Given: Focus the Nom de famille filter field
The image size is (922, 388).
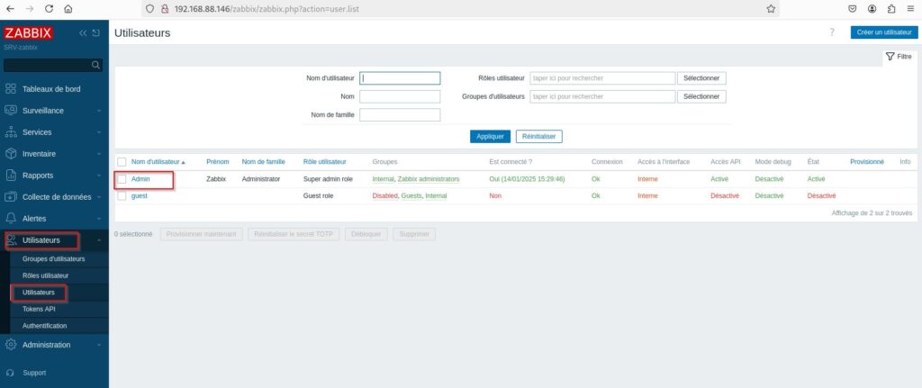Looking at the screenshot, I should pyautogui.click(x=400, y=114).
